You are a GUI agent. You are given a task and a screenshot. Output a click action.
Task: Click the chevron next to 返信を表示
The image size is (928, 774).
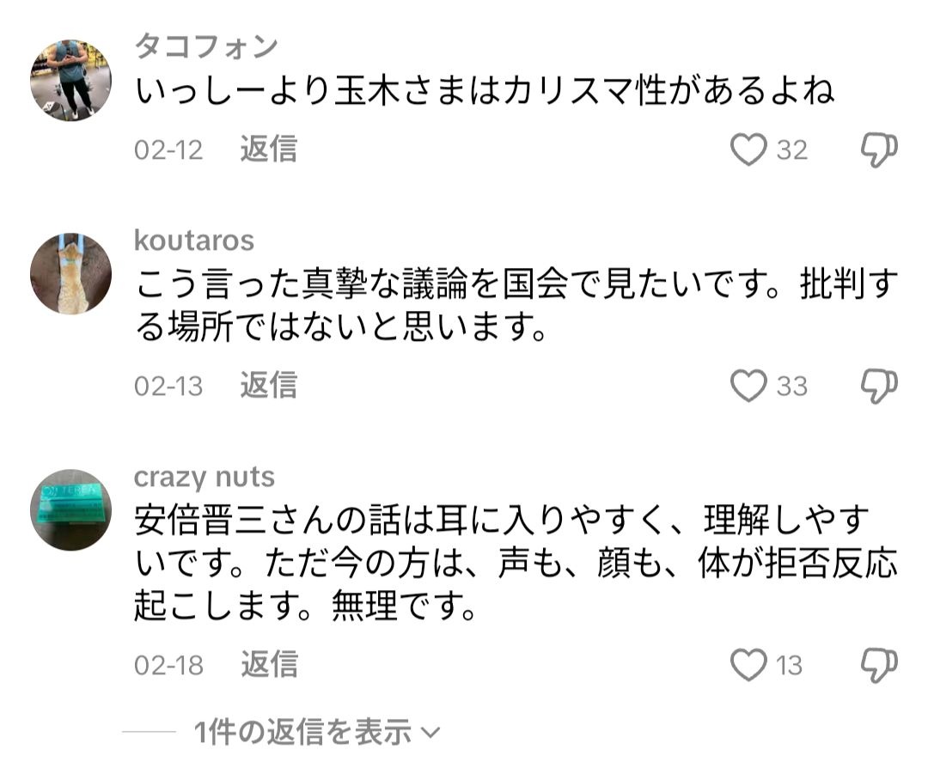430,734
